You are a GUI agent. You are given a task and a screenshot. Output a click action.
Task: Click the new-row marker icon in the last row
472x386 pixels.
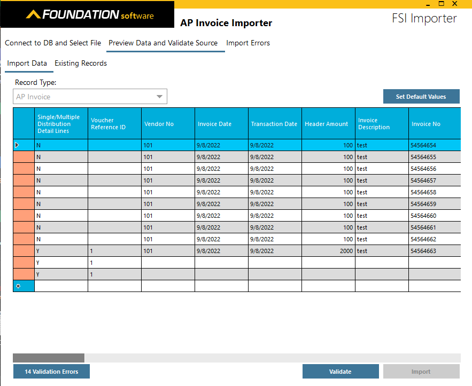pos(18,286)
